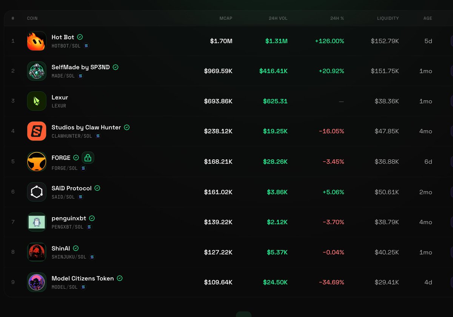The image size is (453, 317).
Task: Click the Solana icon next to HOTBOT/SOL
Action: click(x=86, y=46)
